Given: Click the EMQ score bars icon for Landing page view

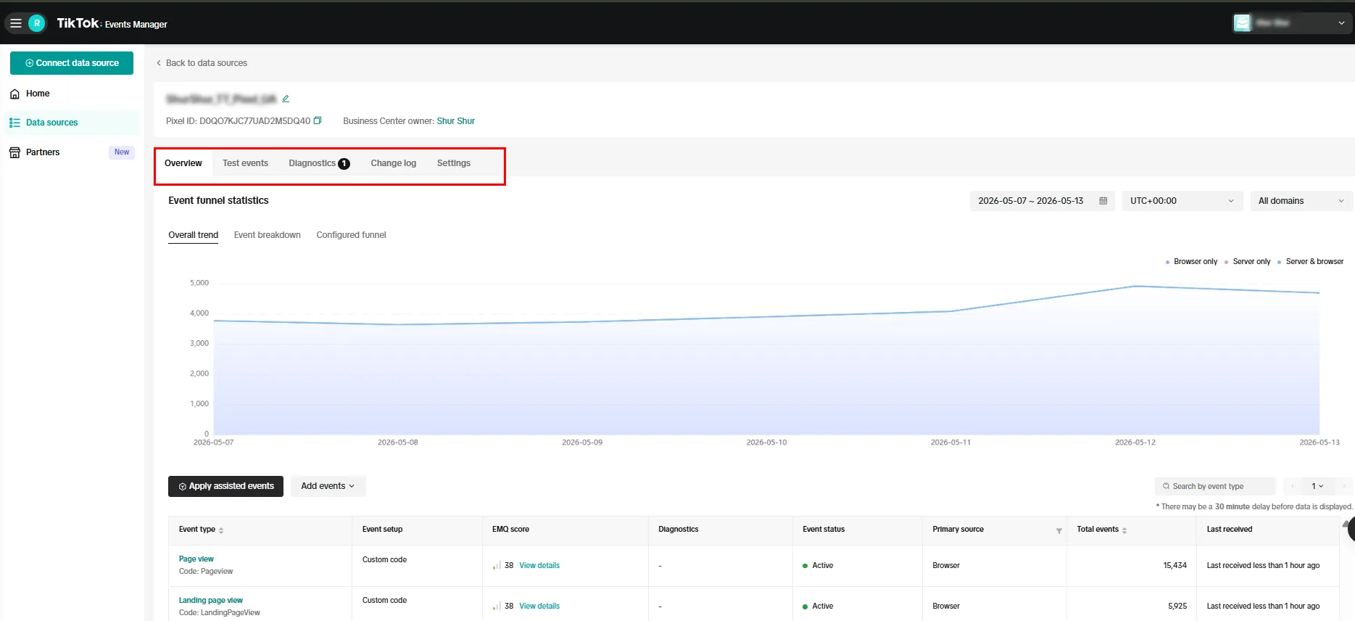Looking at the screenshot, I should tap(497, 606).
